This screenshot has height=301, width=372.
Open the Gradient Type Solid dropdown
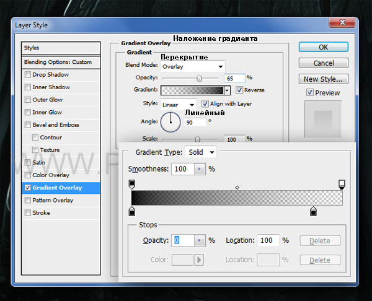pyautogui.click(x=201, y=152)
